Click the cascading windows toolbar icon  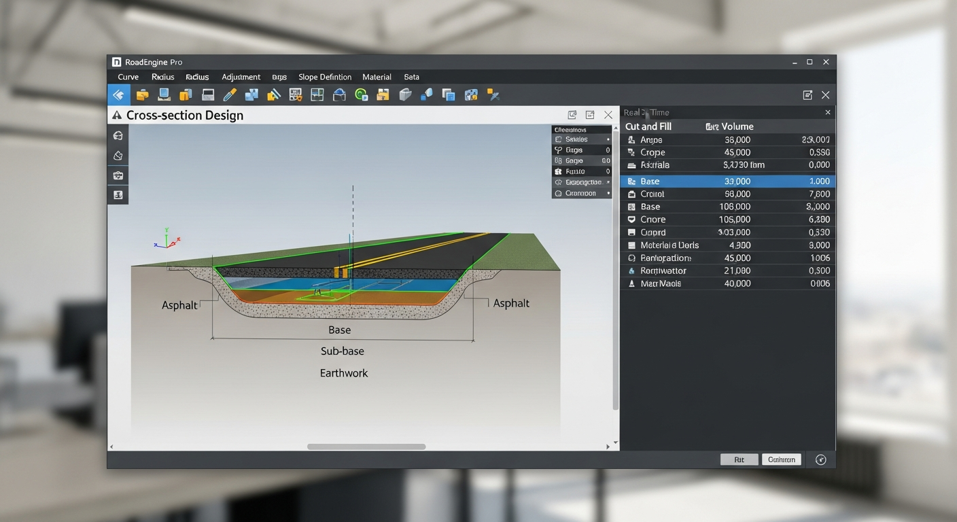[448, 95]
